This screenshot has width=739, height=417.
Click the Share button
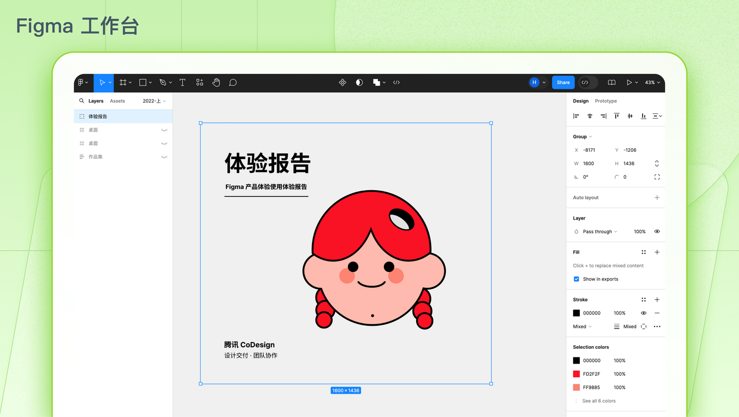(563, 82)
